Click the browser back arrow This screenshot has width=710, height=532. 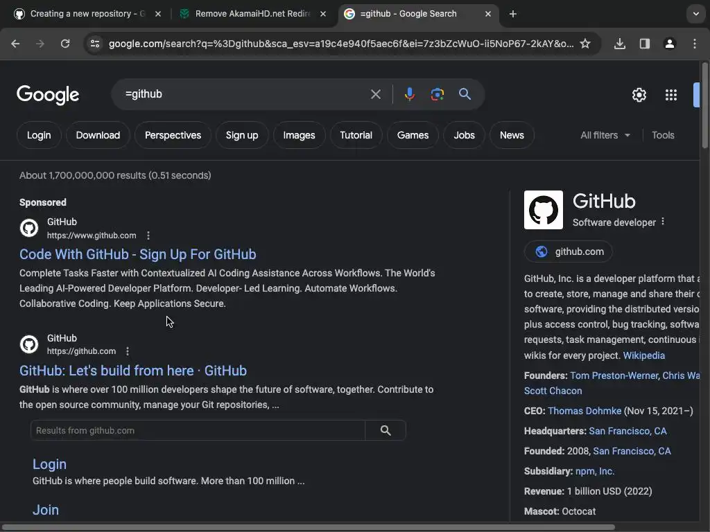[15, 44]
